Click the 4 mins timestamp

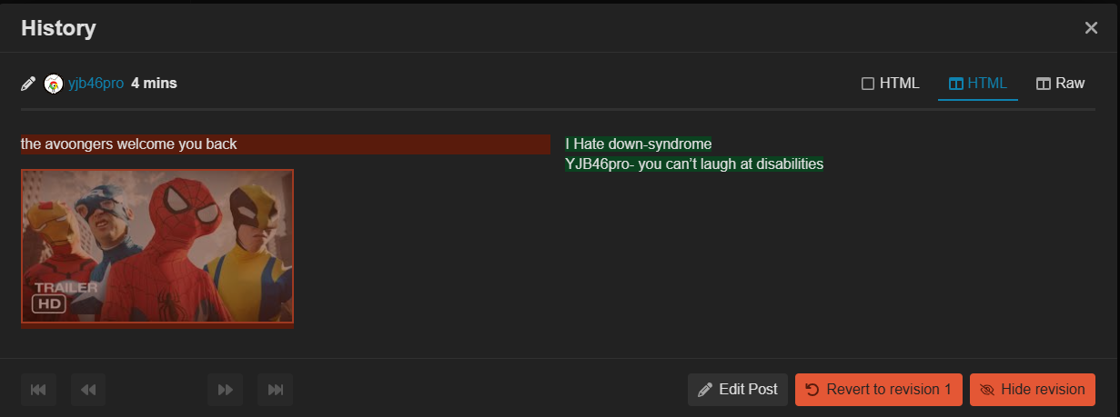154,84
